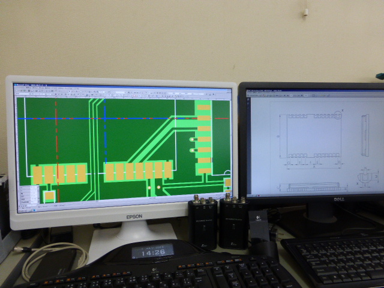Select the leftmost pad of five-pad group

[x=37, y=175]
